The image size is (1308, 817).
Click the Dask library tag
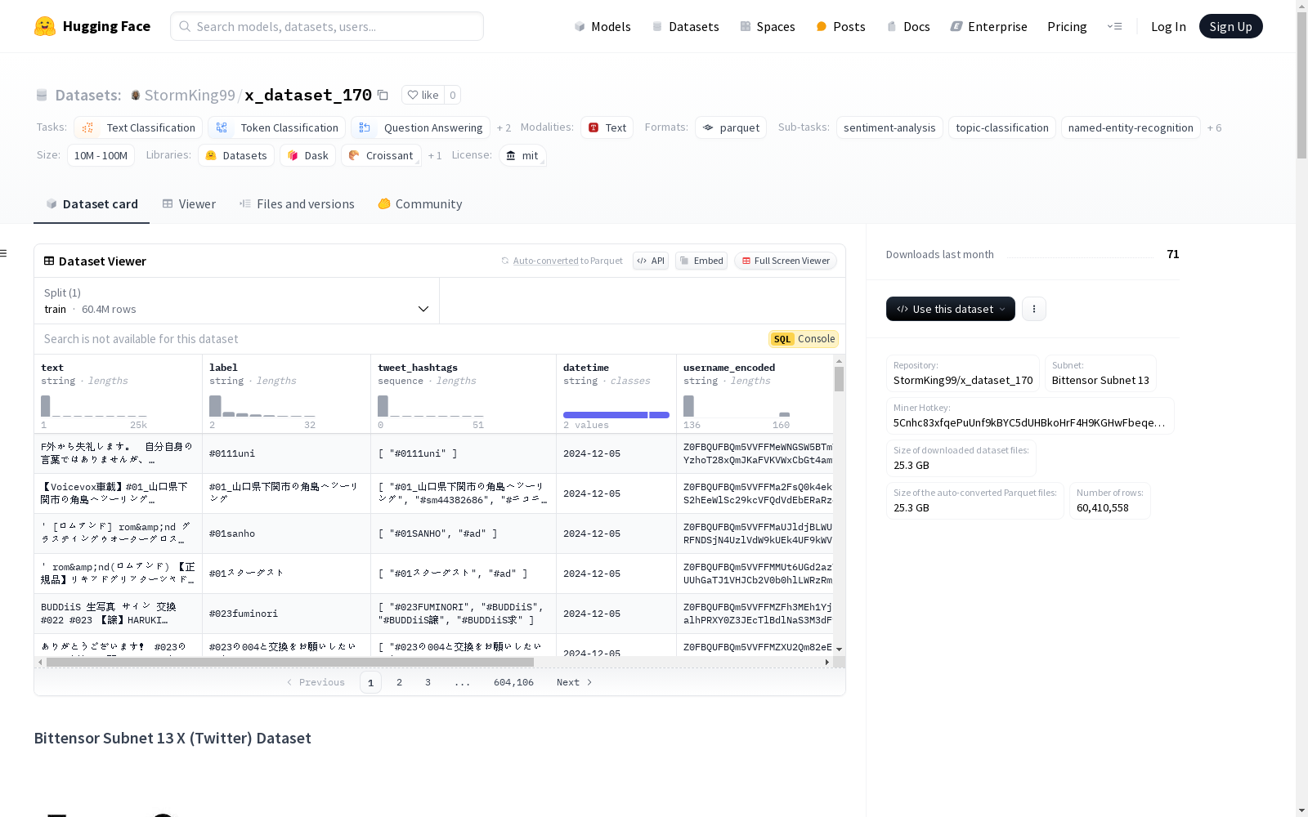pyautogui.click(x=308, y=155)
